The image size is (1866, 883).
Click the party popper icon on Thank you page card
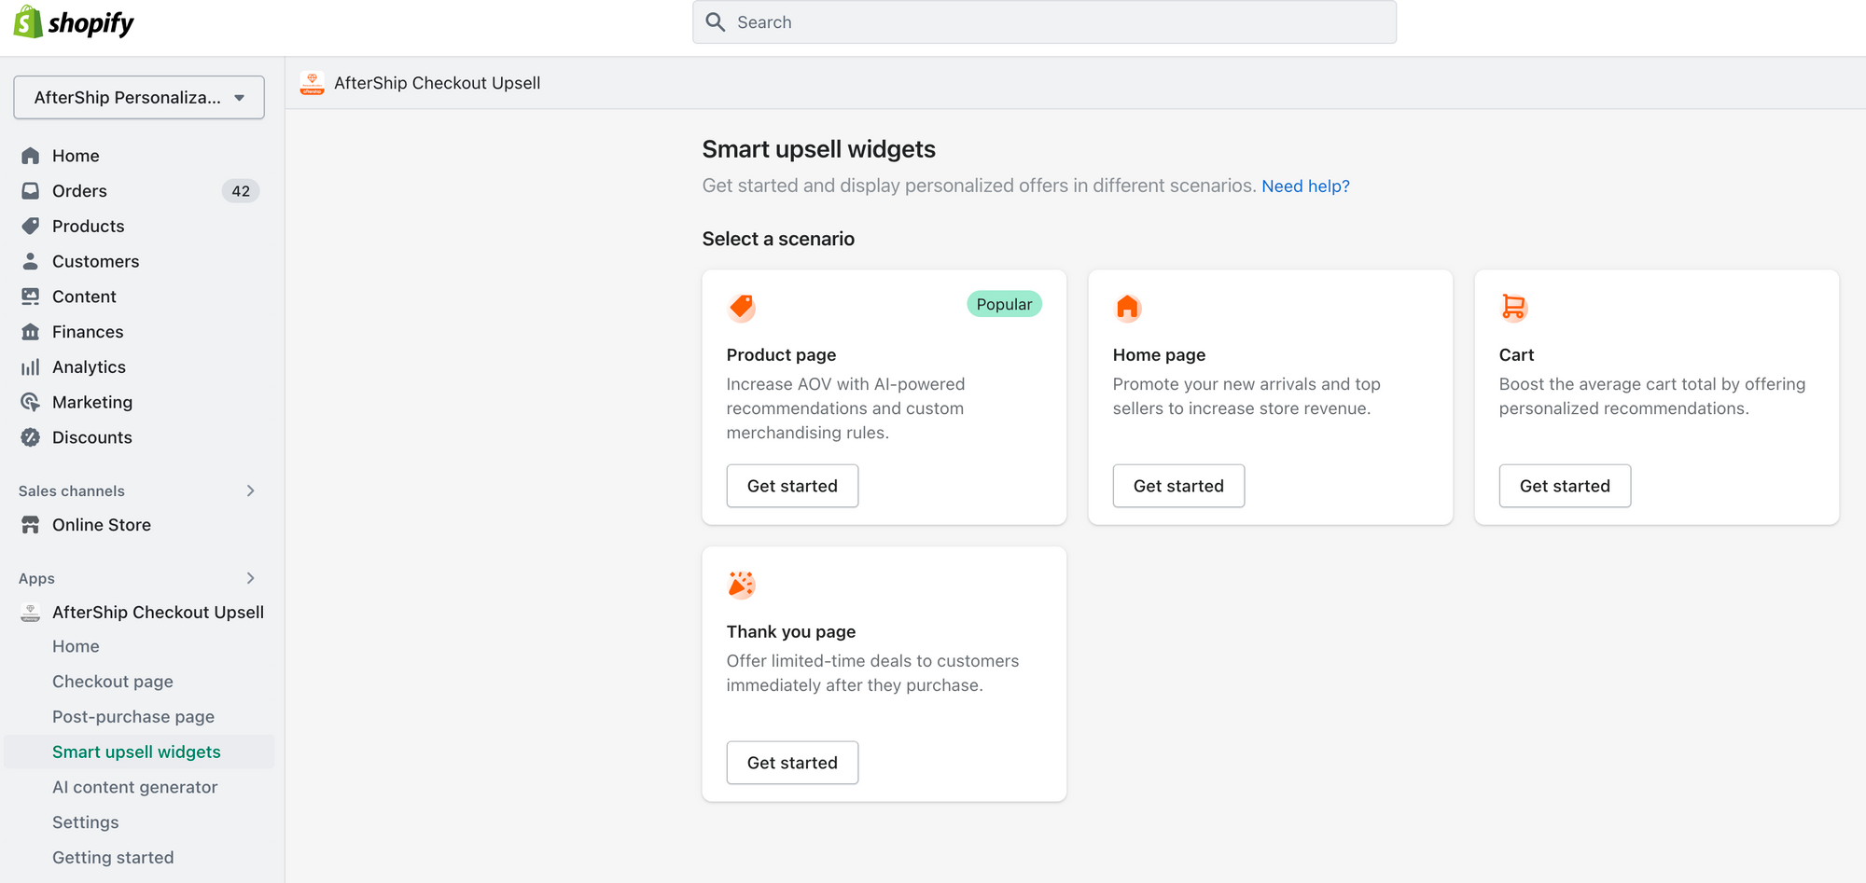[741, 583]
